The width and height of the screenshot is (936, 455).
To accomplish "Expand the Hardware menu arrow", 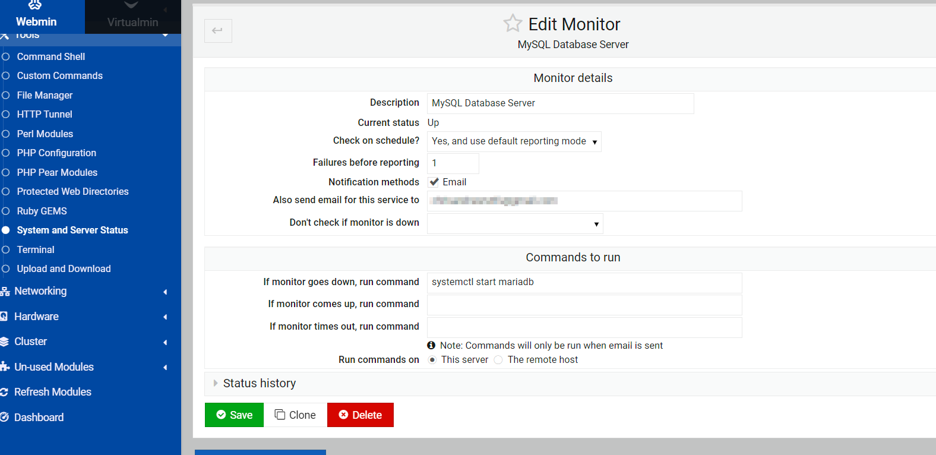I will (x=166, y=317).
